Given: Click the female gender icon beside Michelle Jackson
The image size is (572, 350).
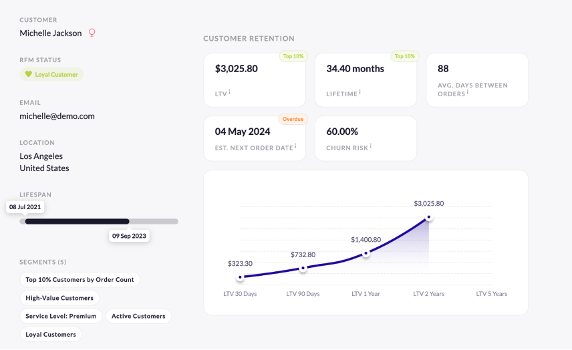Looking at the screenshot, I should coord(92,33).
